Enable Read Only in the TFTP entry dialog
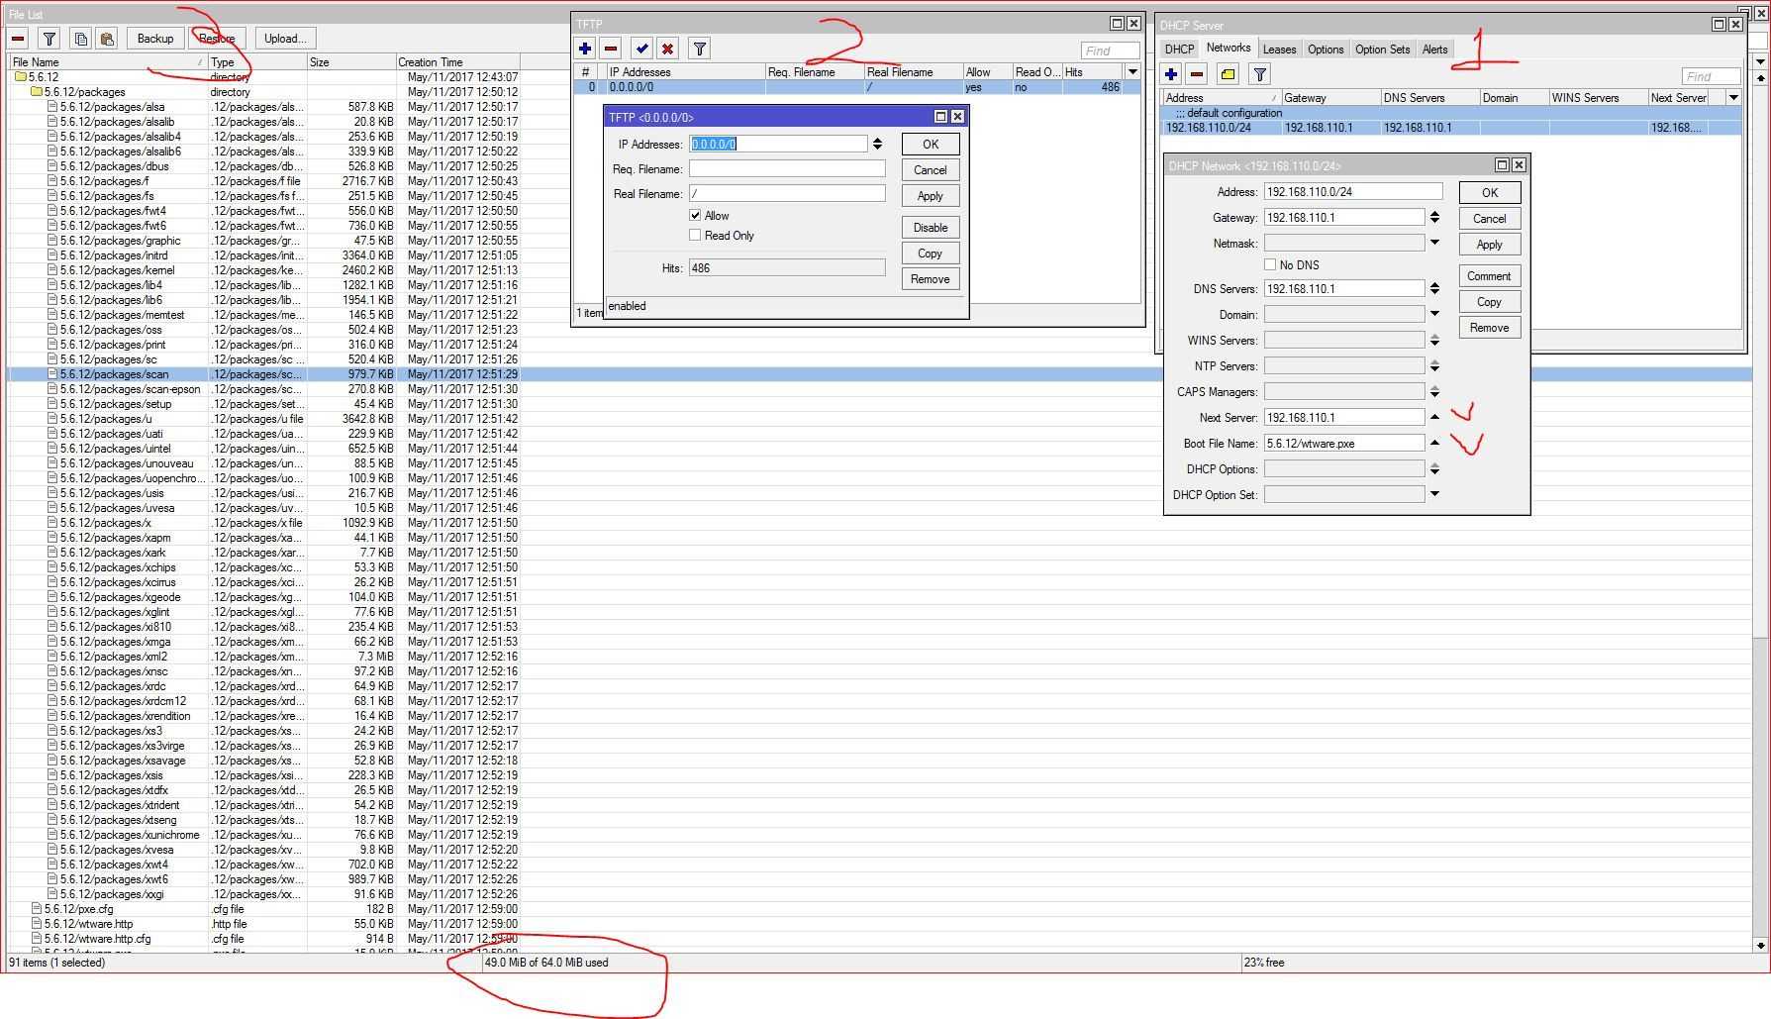The image size is (1771, 1019). (x=696, y=235)
